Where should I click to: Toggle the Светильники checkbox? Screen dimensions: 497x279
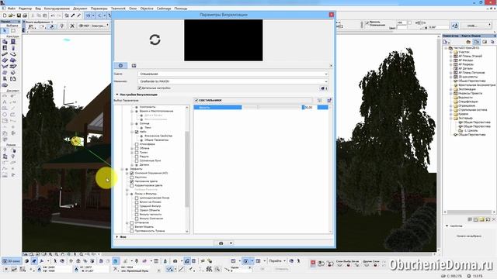[x=196, y=100]
